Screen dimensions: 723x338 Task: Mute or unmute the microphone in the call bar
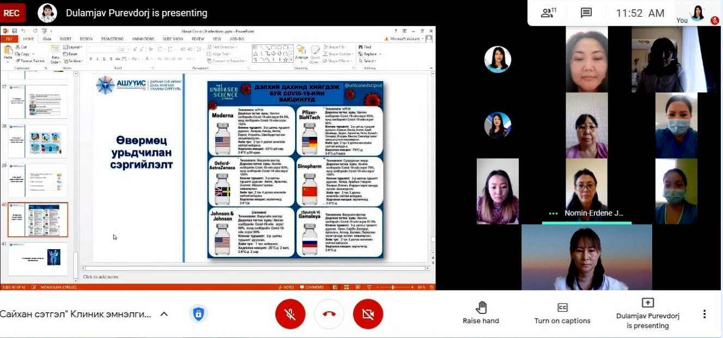[x=290, y=314]
